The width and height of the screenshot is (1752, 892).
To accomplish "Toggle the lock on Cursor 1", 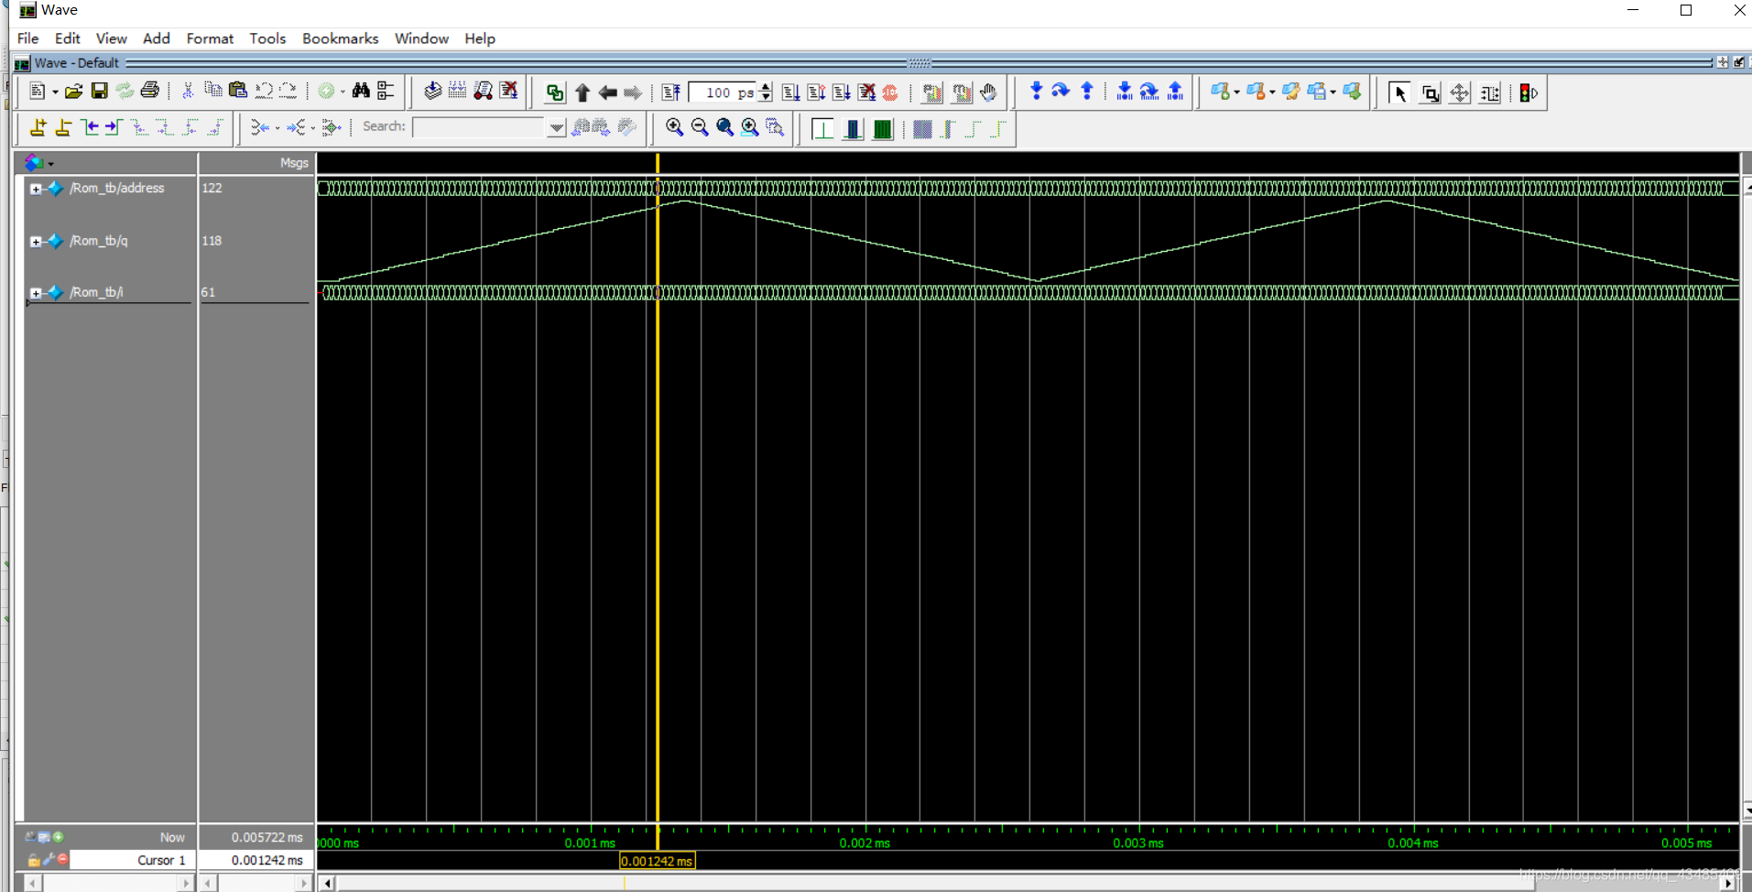I will pos(34,860).
